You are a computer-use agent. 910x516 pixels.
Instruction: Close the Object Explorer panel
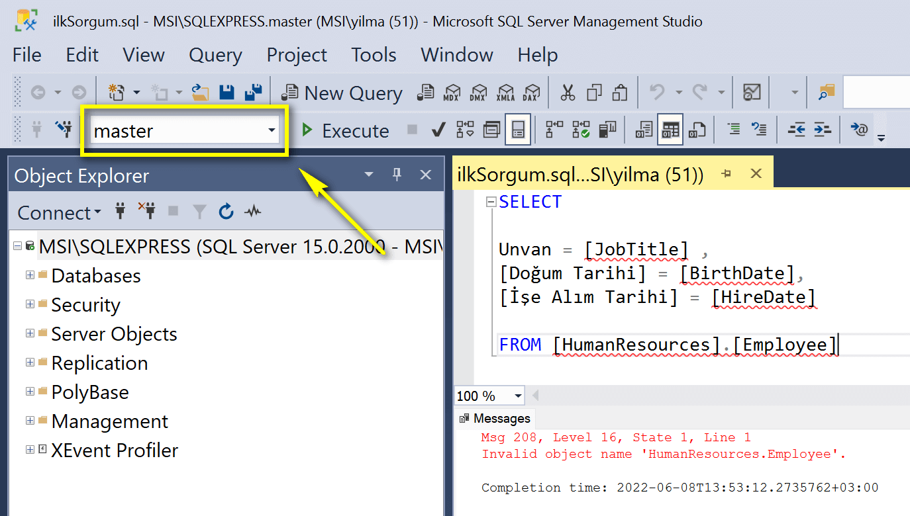click(x=426, y=175)
